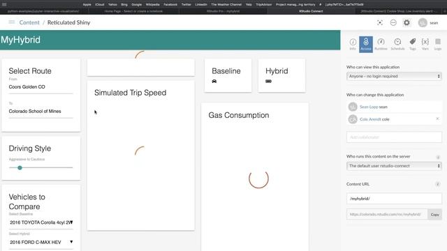The height and width of the screenshot is (251, 447).
Task: Open The Weather Channel bookmark
Action: point(226,5)
